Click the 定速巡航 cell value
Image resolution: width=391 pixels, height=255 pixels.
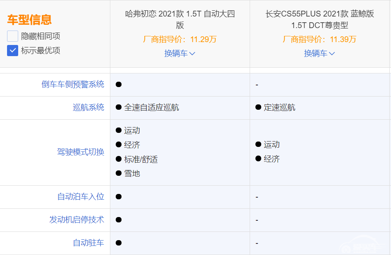(279, 108)
